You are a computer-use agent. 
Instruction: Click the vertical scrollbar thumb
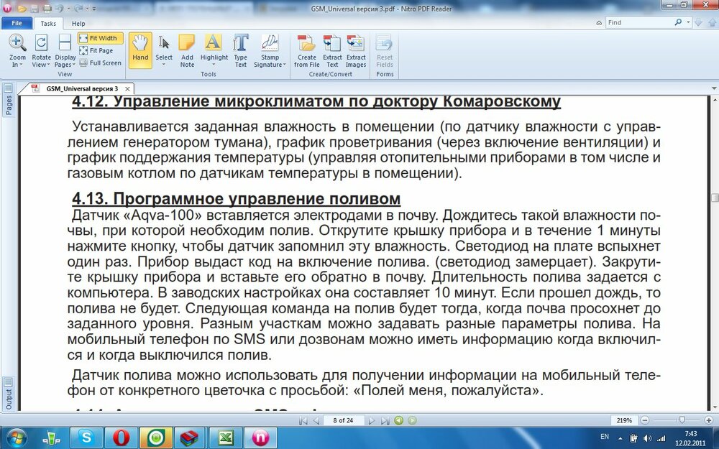(x=715, y=198)
